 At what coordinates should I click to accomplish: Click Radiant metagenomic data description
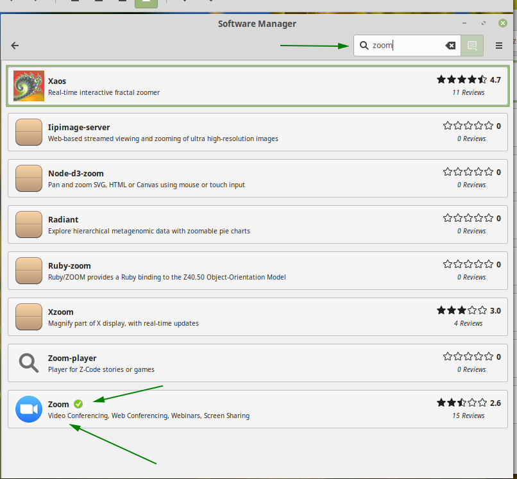(149, 231)
